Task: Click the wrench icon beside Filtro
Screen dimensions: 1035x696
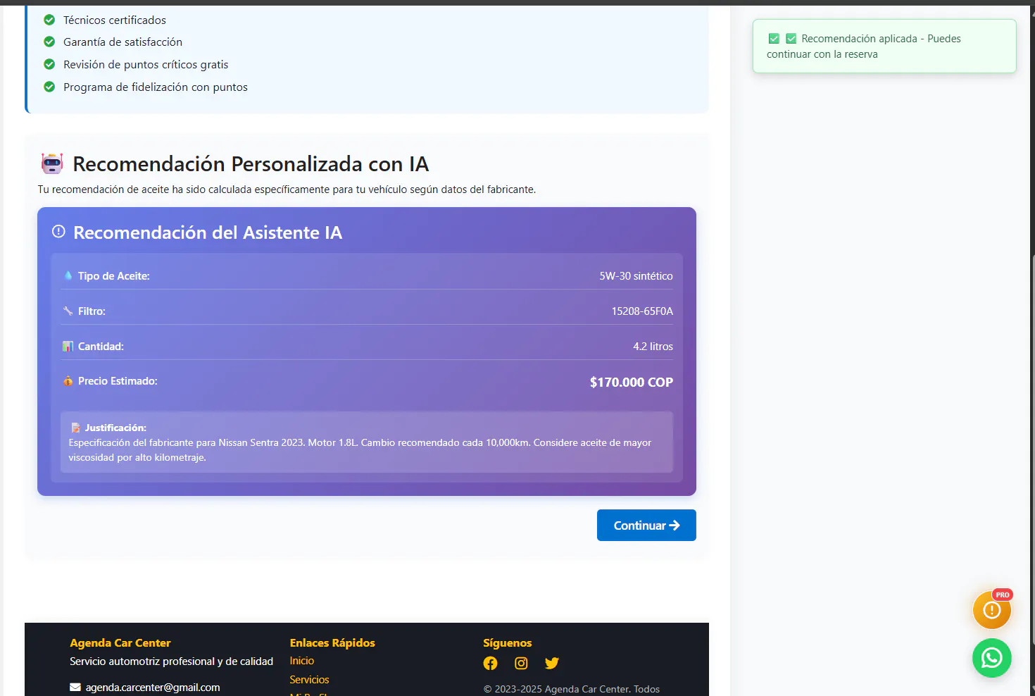Action: tap(68, 311)
